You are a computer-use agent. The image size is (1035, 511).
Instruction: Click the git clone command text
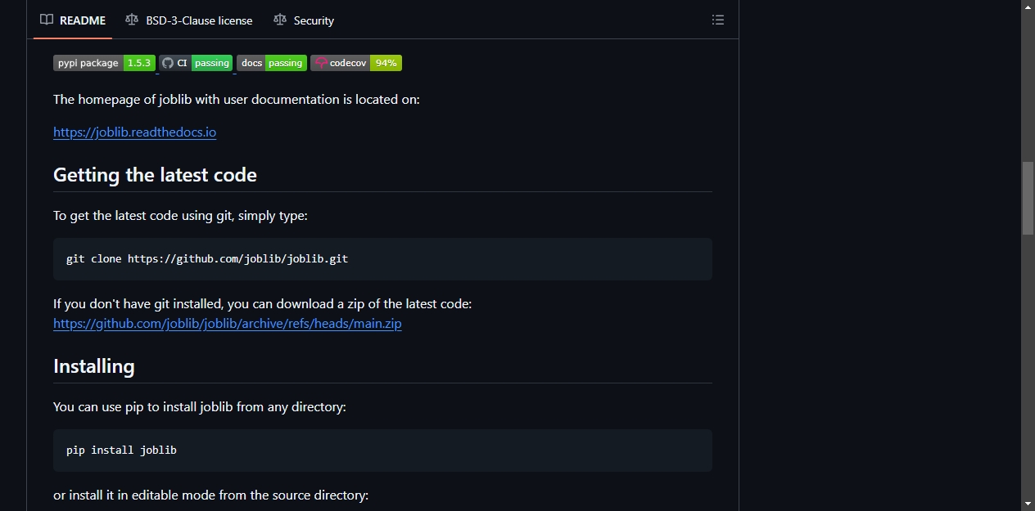(x=207, y=258)
